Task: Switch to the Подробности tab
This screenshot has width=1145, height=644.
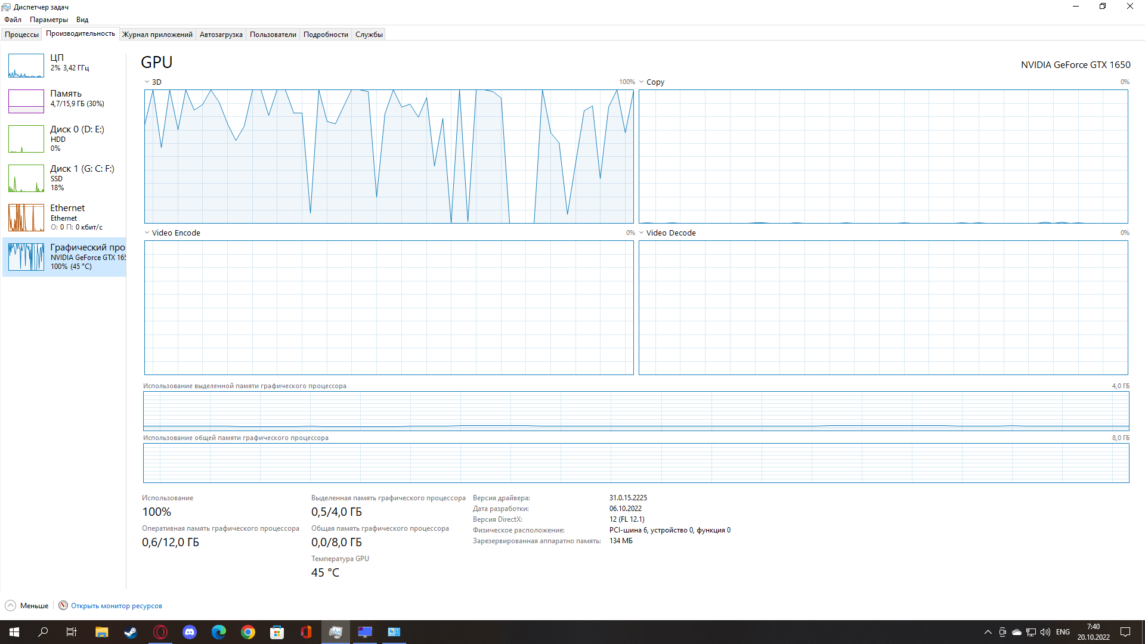Action: (326, 35)
